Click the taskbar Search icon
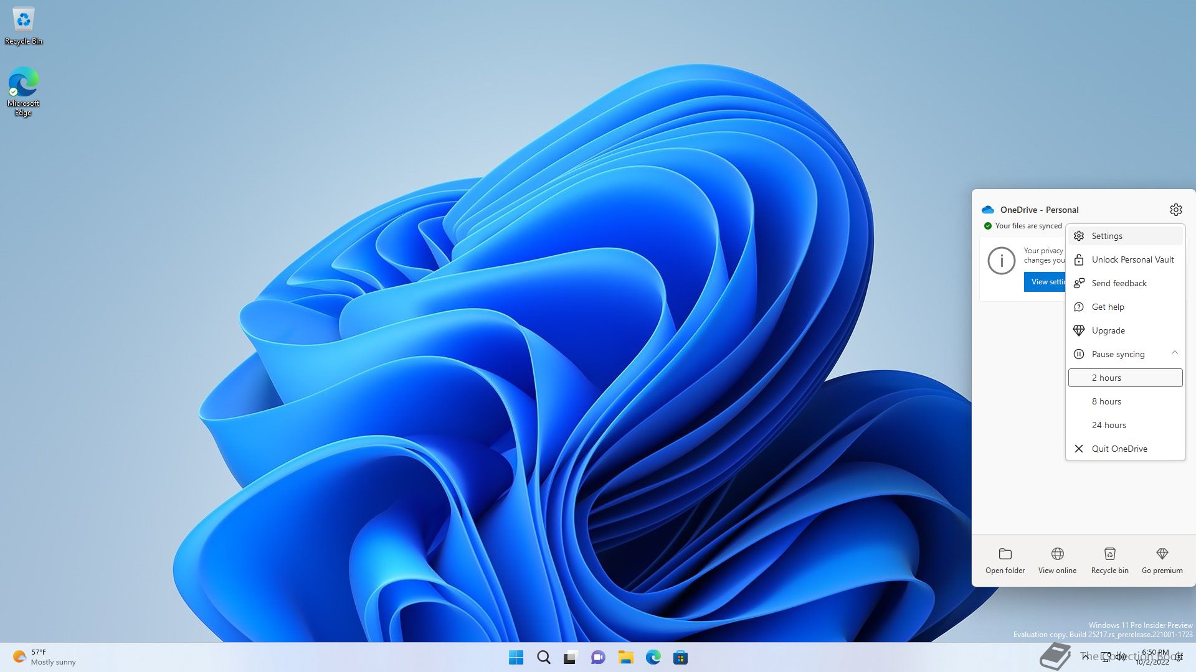Screen dimensions: 1196x672 tap(543, 657)
